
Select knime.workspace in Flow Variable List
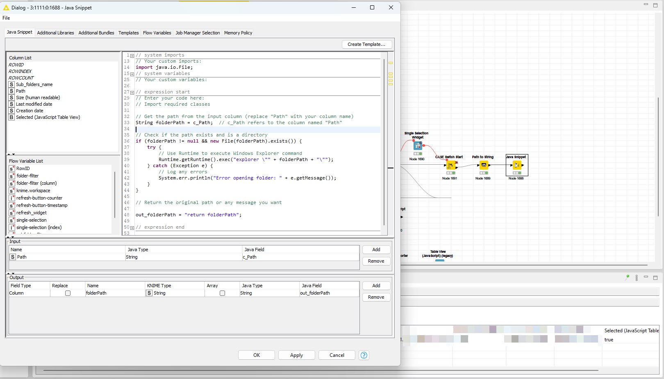tap(33, 191)
